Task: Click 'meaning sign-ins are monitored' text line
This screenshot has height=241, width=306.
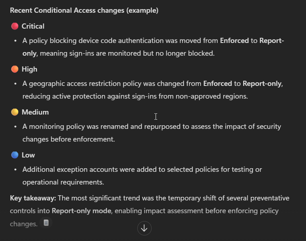Action: (119, 53)
